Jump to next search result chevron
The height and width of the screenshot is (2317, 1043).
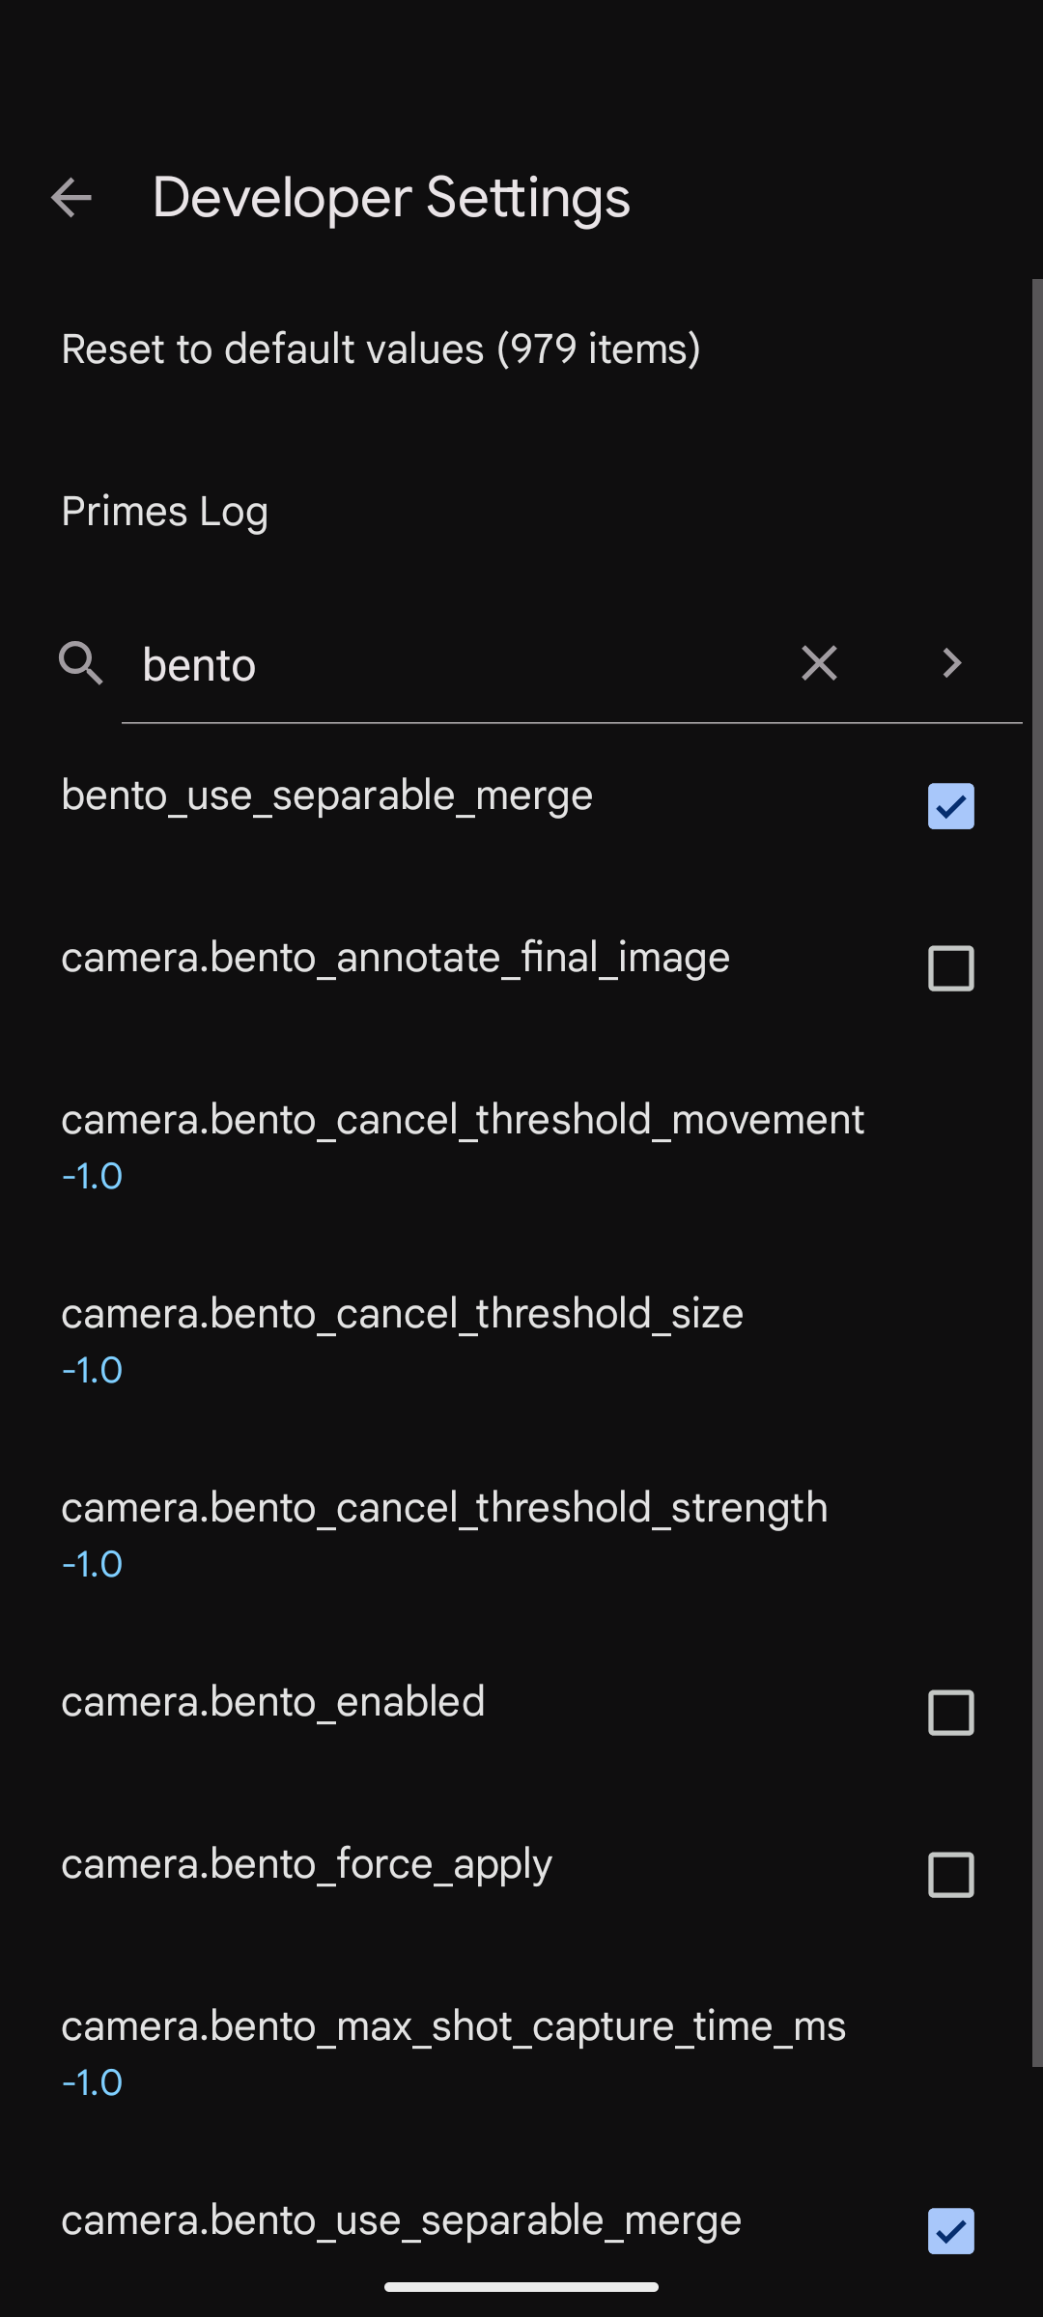coord(951,663)
